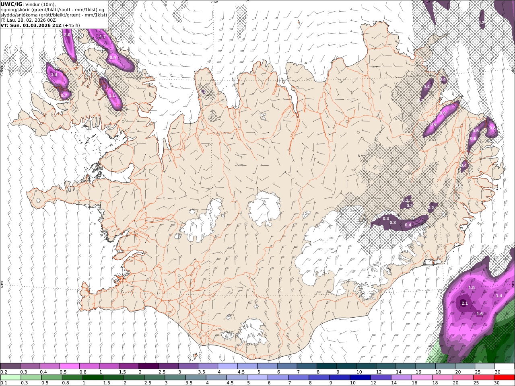Screen dimensions: 515x386
Task: Click the '20W' longitude label
Action: click(214, 2)
